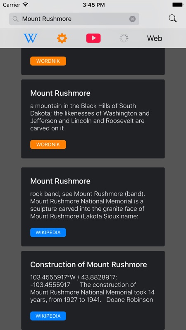Clear the Mount Rushmore search text
This screenshot has height=330, width=186.
coord(132,19)
